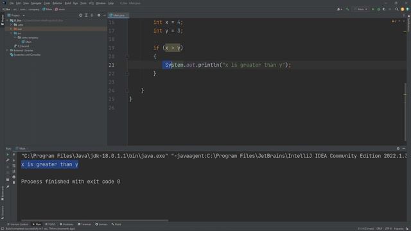Toggle the Project tool window stripe button

[3, 20]
